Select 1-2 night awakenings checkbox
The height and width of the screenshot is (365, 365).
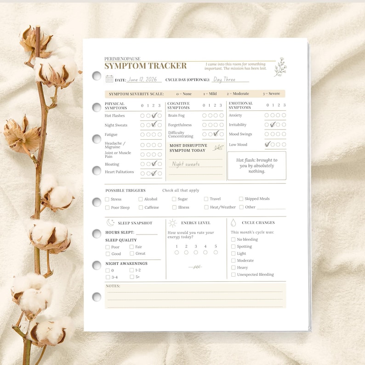click(131, 270)
